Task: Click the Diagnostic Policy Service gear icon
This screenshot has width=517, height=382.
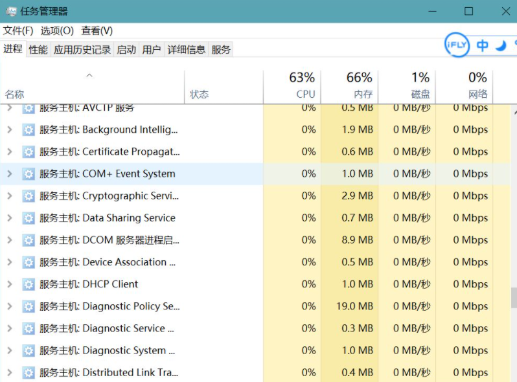Action: [29, 306]
